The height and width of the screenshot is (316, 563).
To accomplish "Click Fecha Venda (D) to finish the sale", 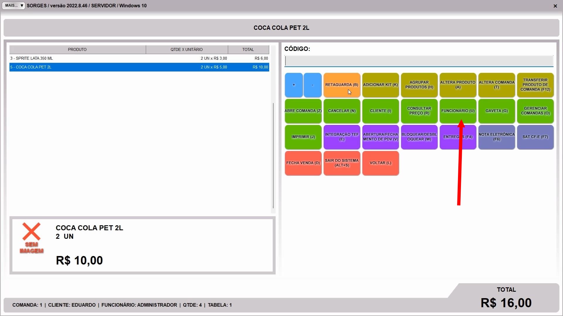I will pyautogui.click(x=303, y=163).
